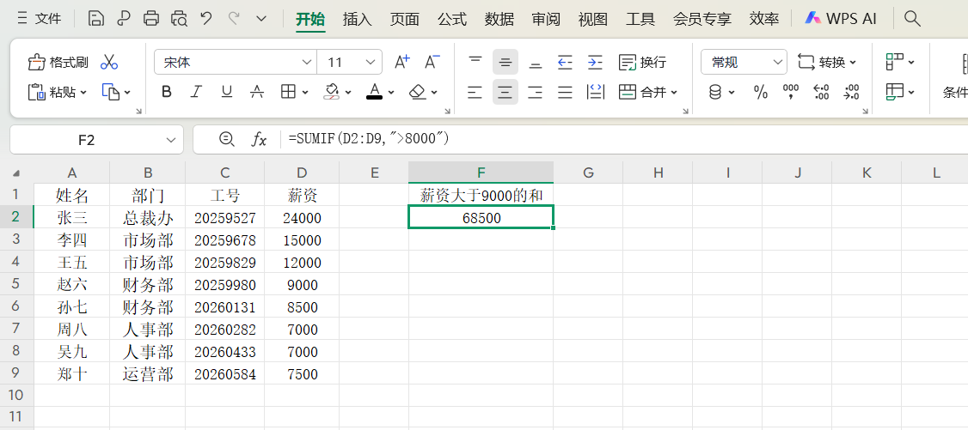Toggle bold formatting
This screenshot has height=430, width=968.
coord(167,92)
